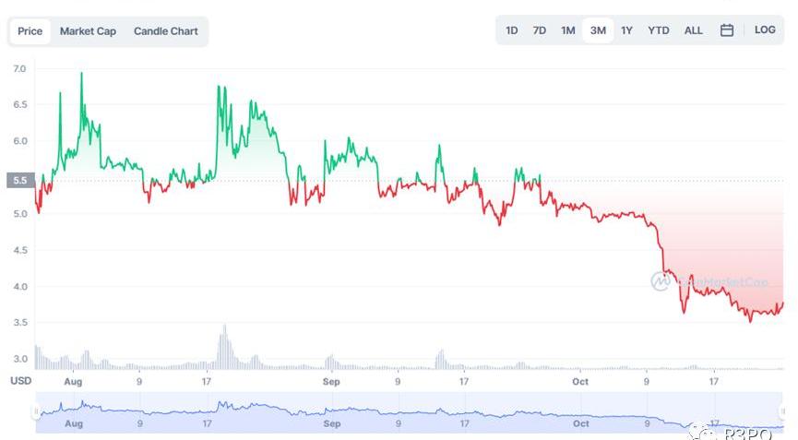The image size is (798, 440).
Task: Choose the 1M time range
Action: coord(568,30)
